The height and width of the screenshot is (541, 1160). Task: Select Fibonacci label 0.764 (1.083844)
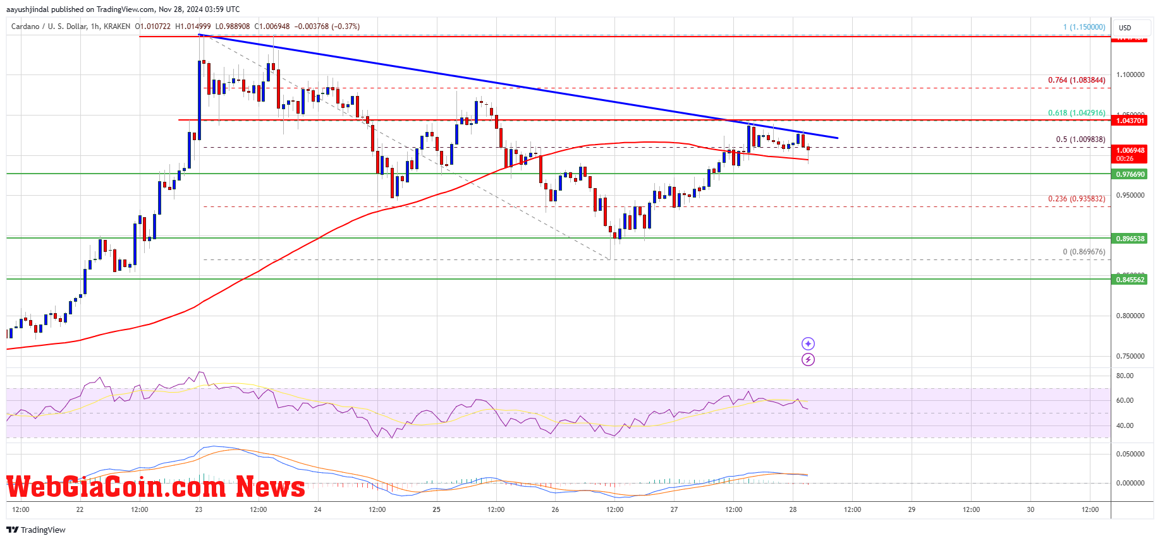[x=1077, y=80]
